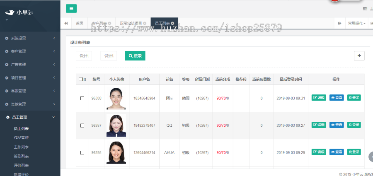
Task: Close the 正常完结项目 tab
Action: [x=145, y=23]
